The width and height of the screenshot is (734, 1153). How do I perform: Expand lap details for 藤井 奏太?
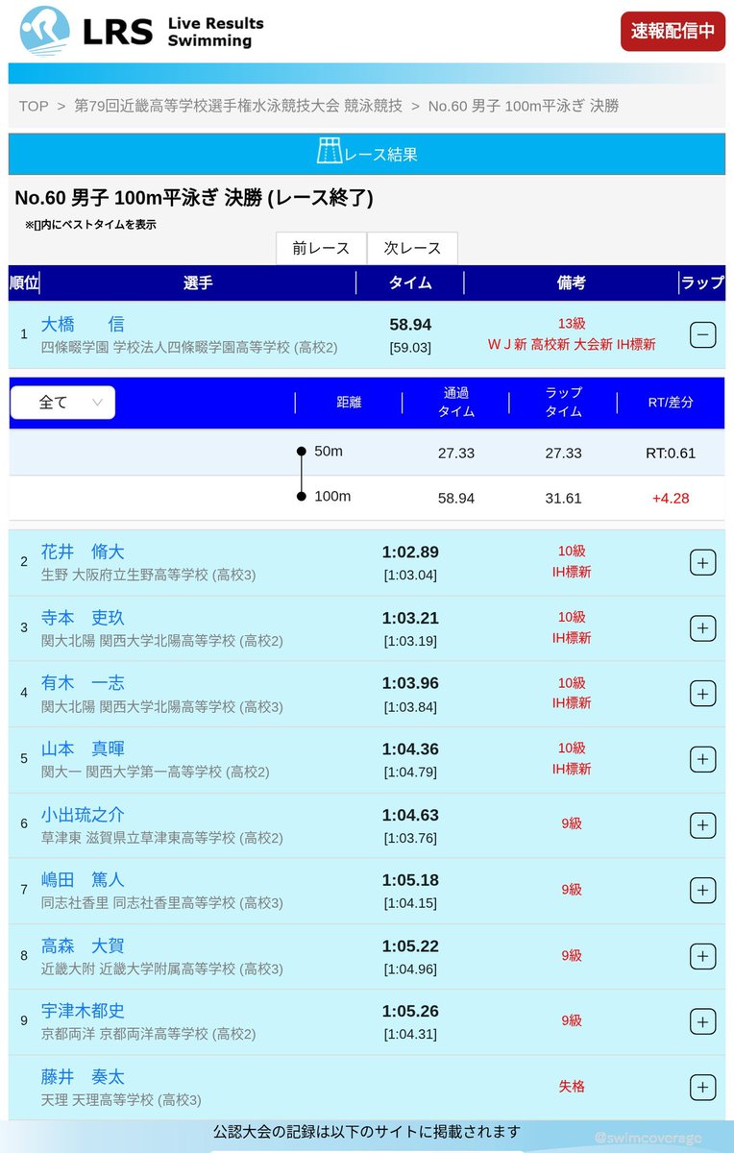coord(702,1088)
